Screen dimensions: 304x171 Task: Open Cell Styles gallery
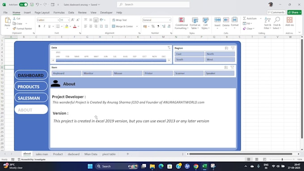(205, 23)
